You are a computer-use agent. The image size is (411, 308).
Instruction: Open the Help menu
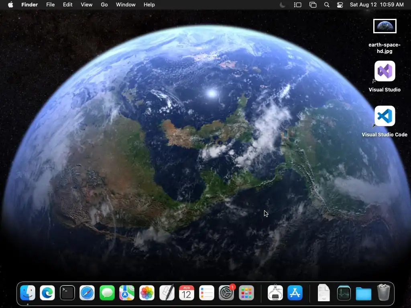(149, 5)
